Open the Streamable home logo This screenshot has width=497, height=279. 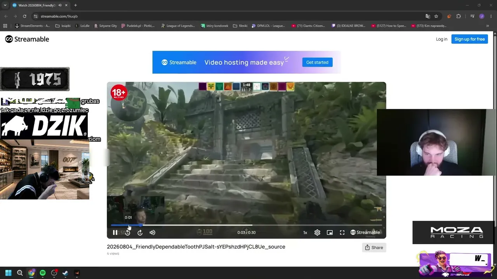(x=27, y=39)
